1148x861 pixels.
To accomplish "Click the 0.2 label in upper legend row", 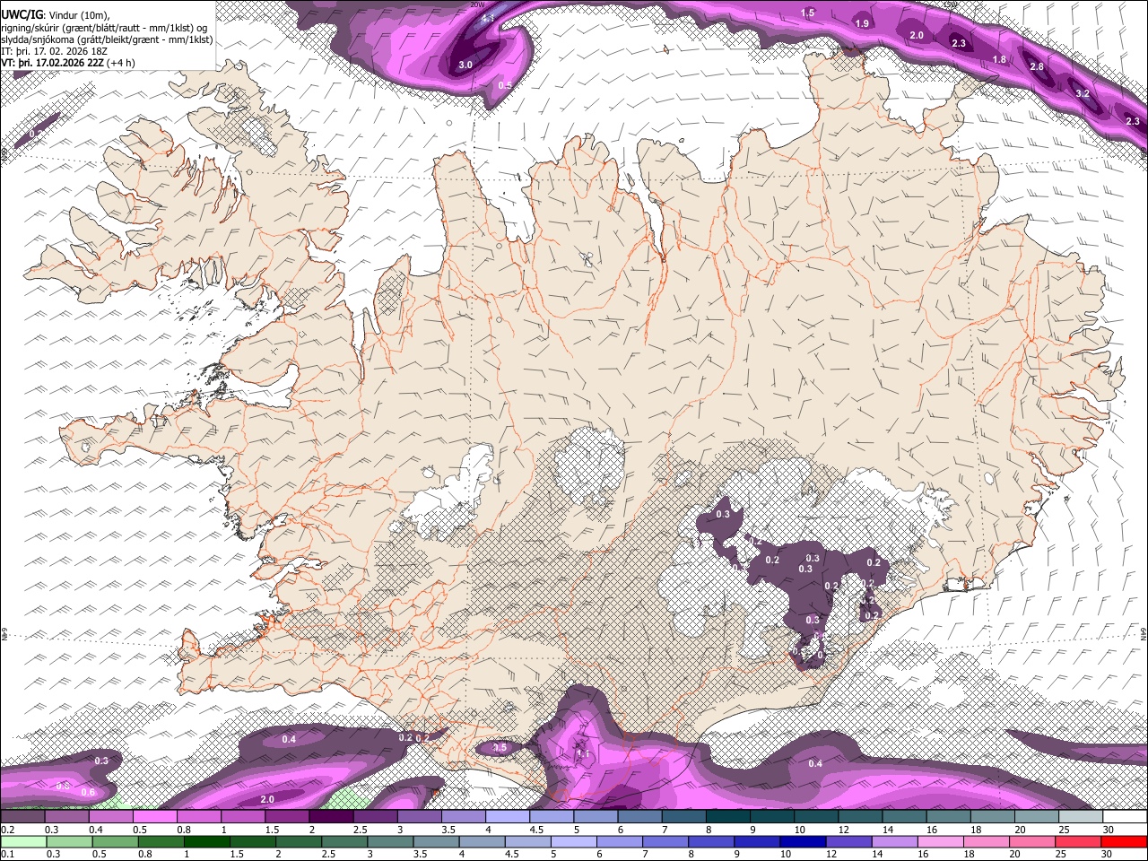I will 8,830.
